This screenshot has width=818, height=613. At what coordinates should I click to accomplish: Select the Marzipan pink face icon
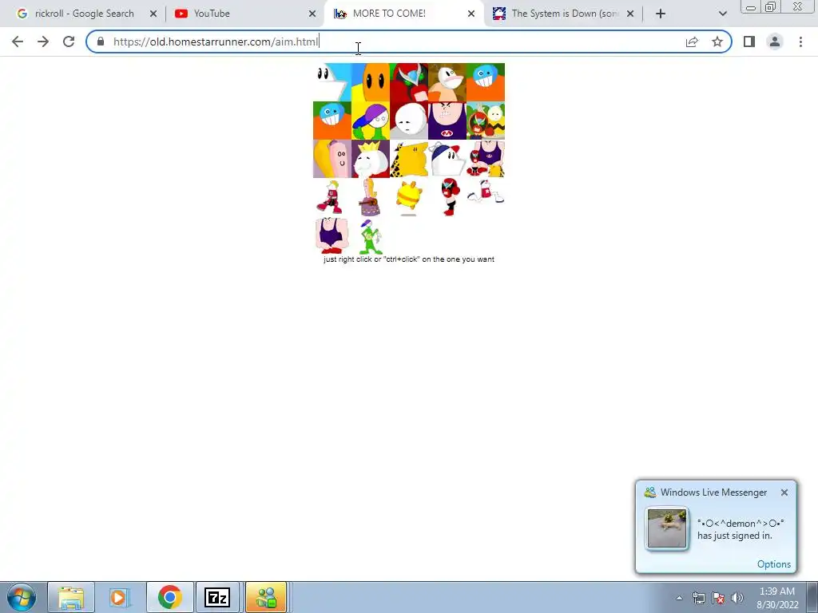click(332, 159)
